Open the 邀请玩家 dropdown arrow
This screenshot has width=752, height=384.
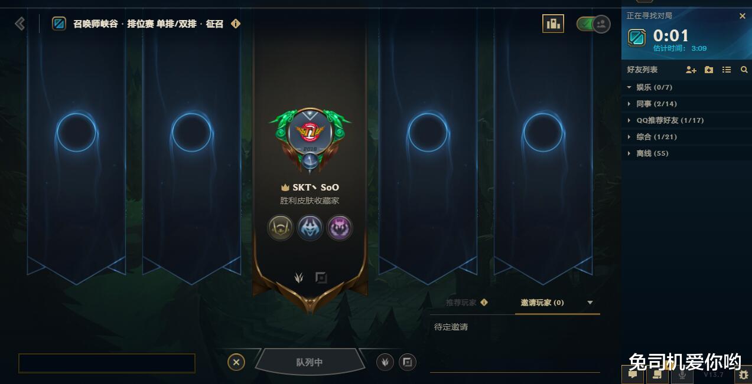pos(590,303)
